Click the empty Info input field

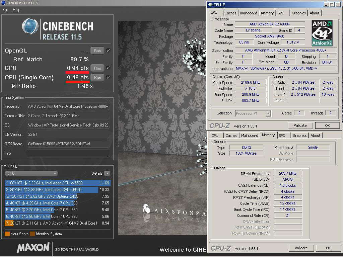tap(68, 153)
